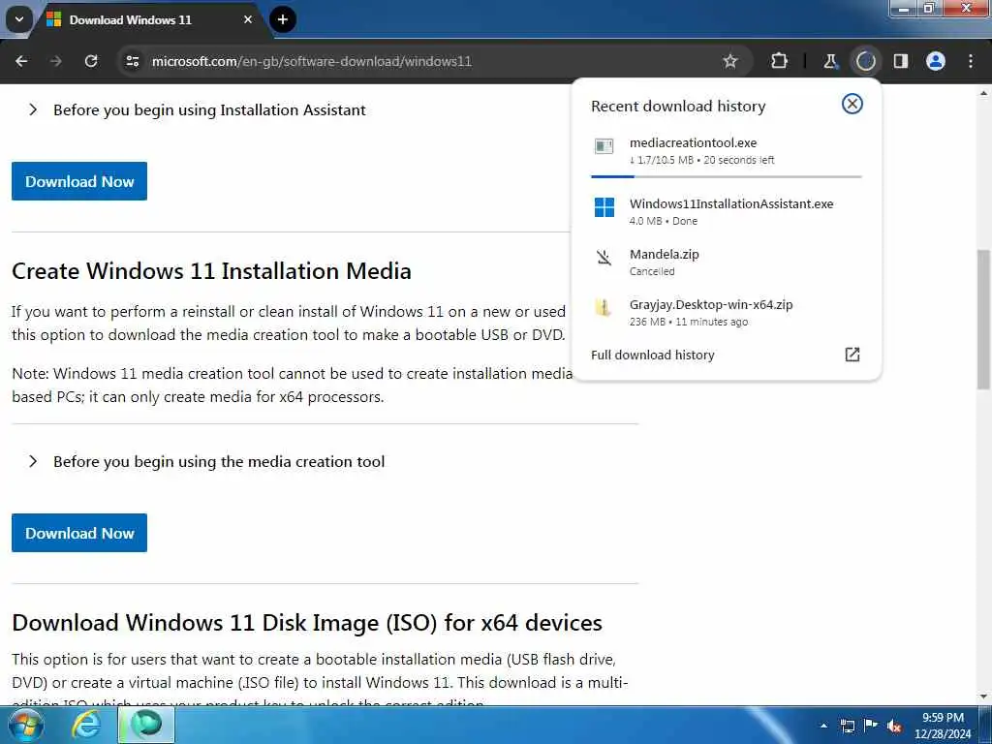Screen dimensions: 992x744
Task: Open the Windows Start menu
Action: (x=24, y=725)
